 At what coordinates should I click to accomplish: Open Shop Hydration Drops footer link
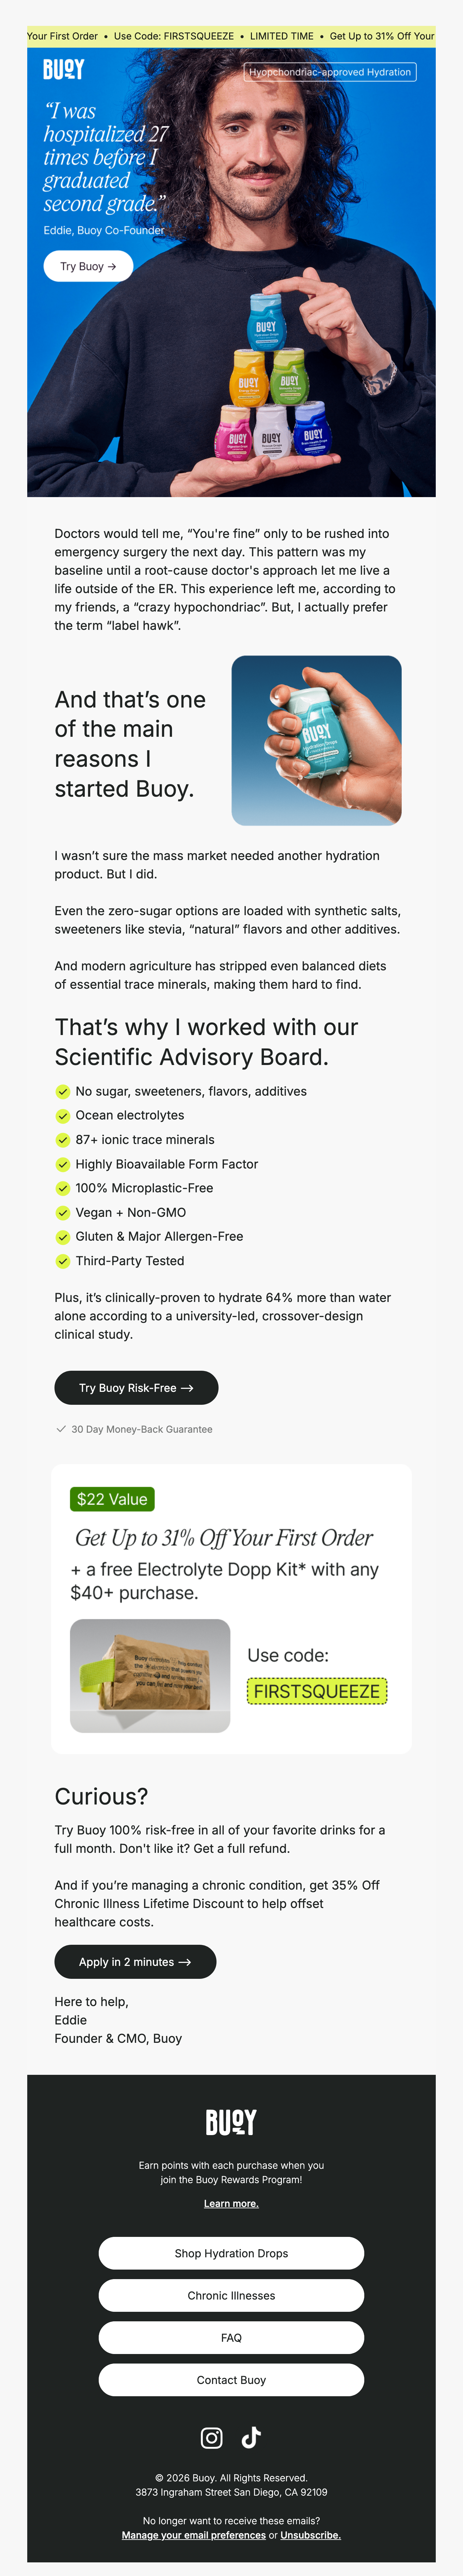tap(231, 2253)
